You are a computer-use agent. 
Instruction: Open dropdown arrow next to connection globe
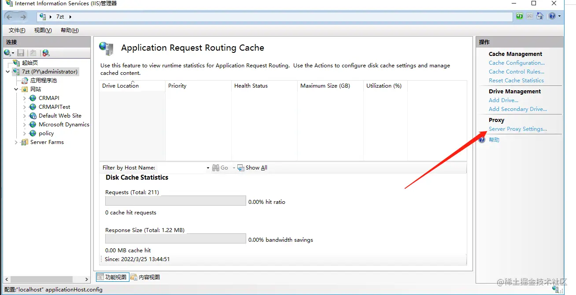(14, 53)
